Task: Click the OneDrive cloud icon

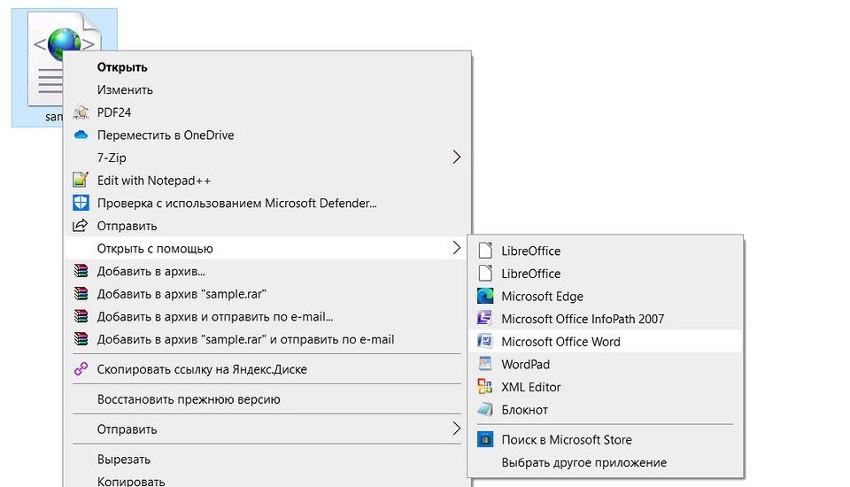Action: (x=81, y=135)
